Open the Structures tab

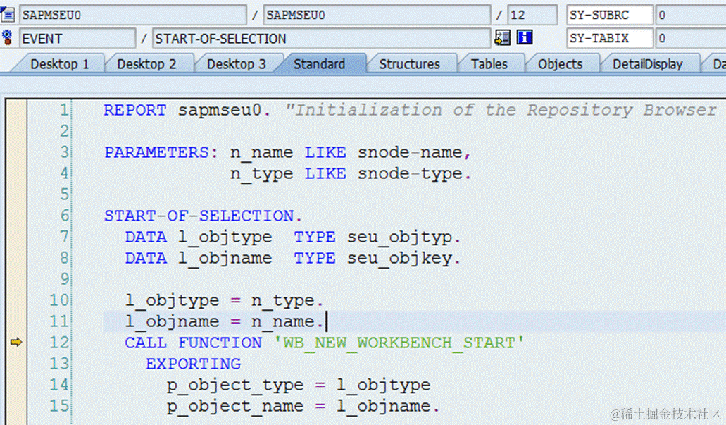click(x=410, y=64)
